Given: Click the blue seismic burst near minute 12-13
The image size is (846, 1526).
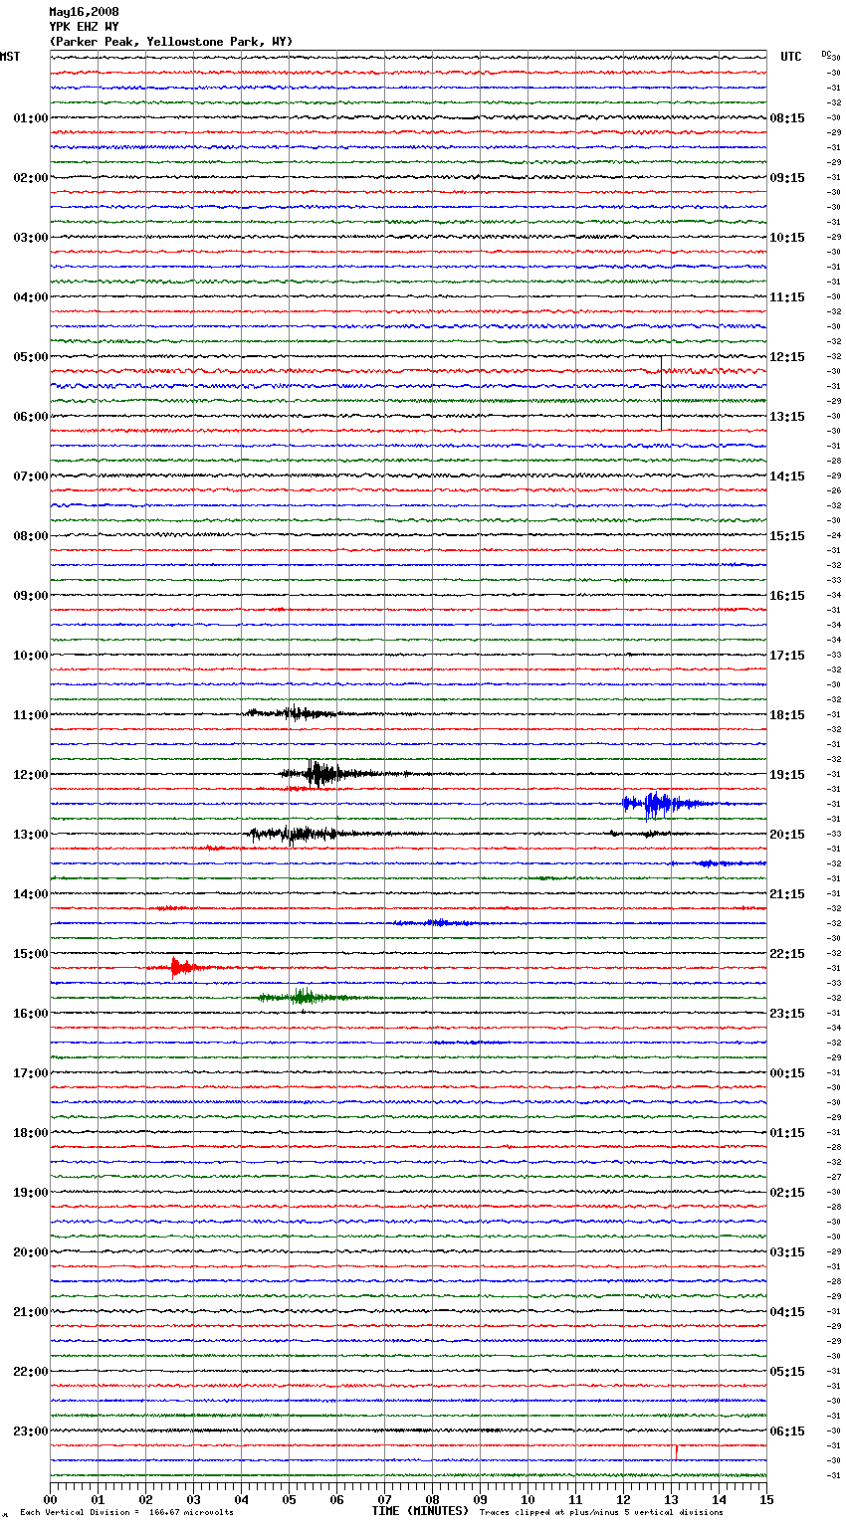Looking at the screenshot, I should [665, 803].
